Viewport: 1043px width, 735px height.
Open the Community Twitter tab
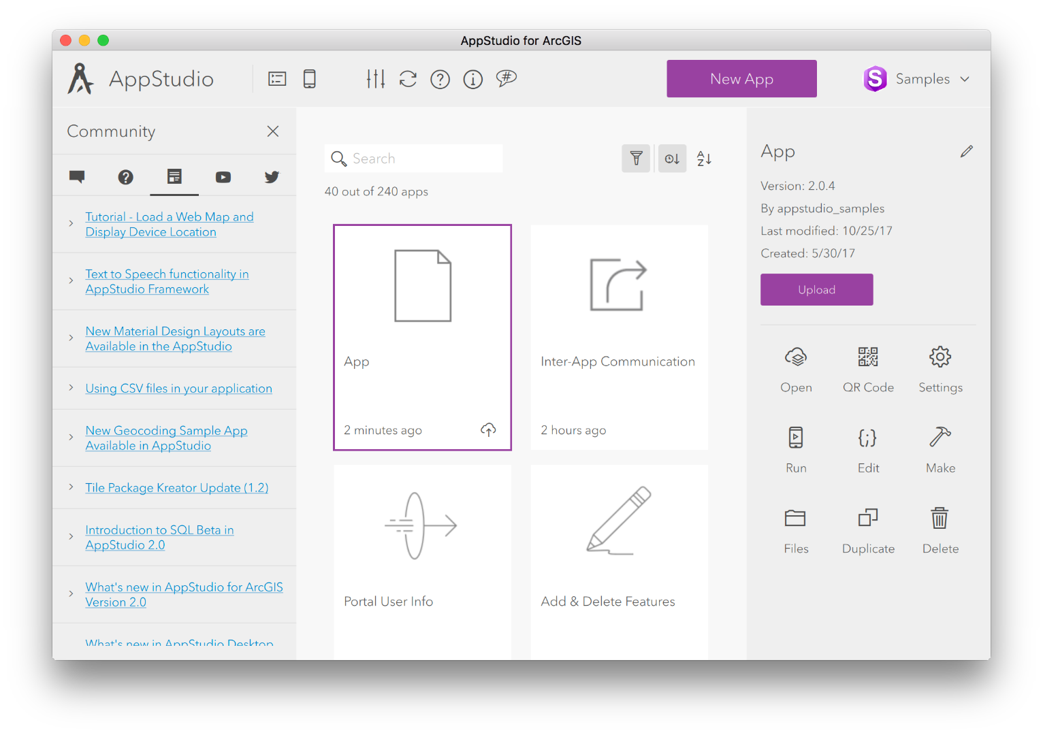click(272, 177)
